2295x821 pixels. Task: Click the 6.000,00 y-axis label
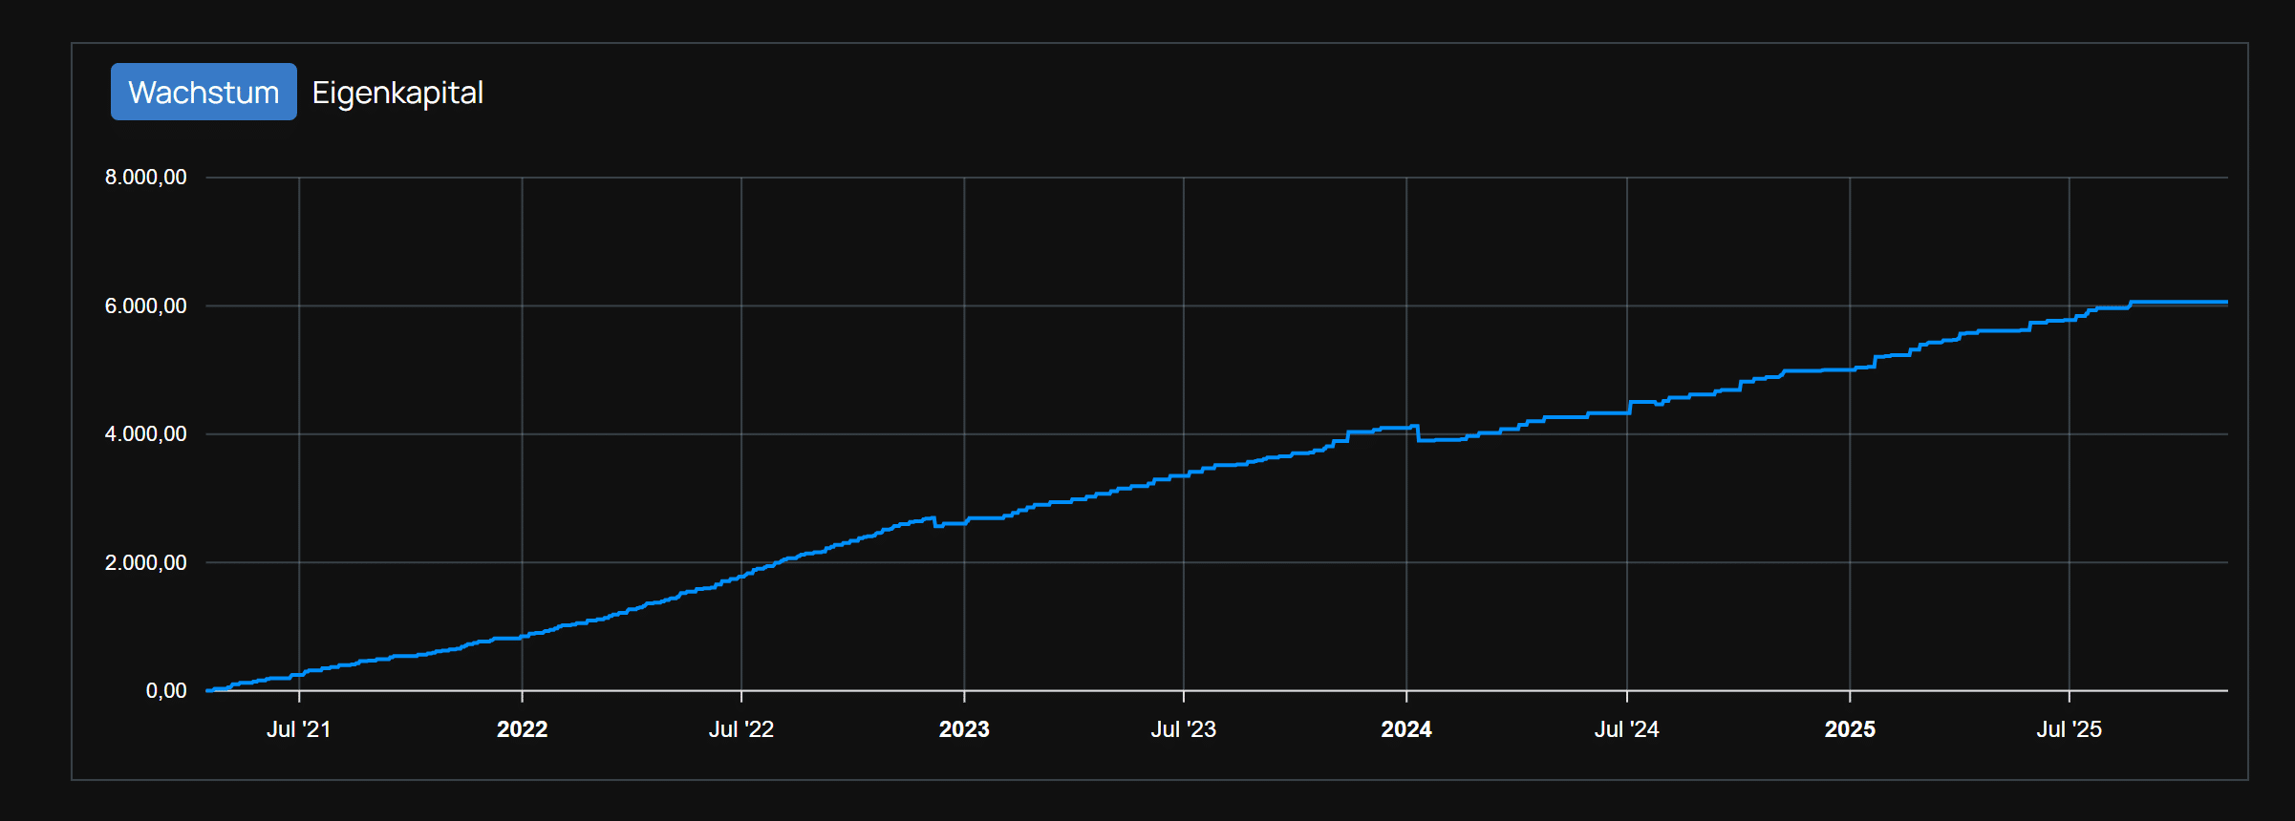145,306
